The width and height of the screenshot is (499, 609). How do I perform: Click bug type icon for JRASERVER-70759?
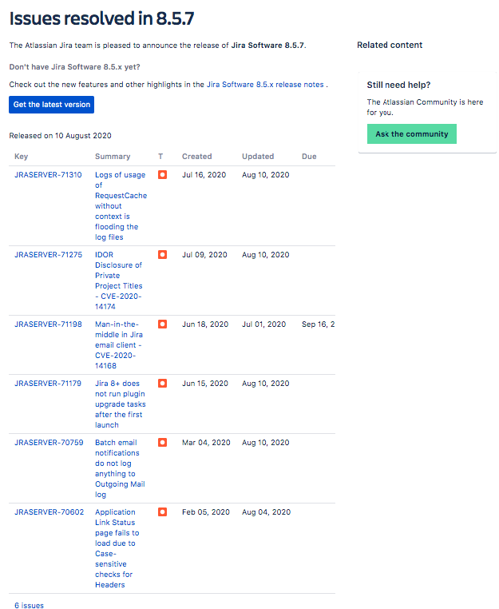(x=162, y=443)
